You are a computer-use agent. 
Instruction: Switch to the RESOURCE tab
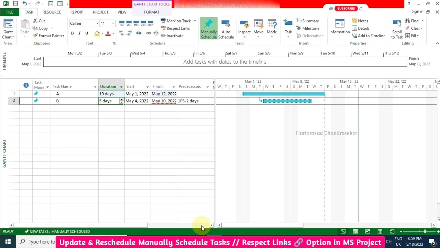pyautogui.click(x=52, y=12)
